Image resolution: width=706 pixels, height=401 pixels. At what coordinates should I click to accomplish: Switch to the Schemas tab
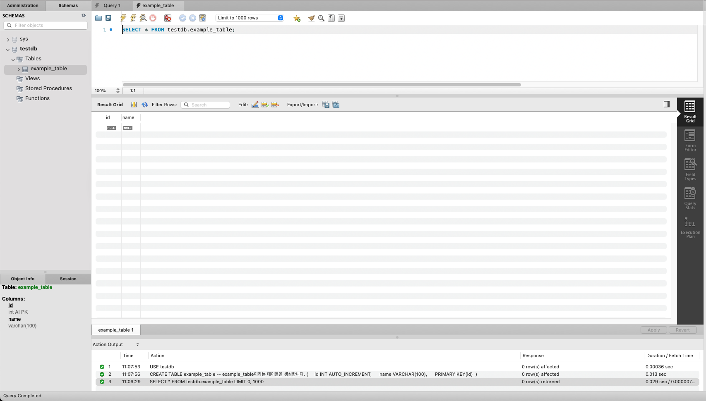pos(68,5)
